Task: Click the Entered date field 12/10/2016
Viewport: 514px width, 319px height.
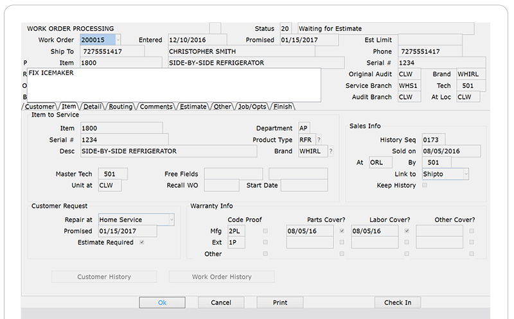Action: [197, 40]
